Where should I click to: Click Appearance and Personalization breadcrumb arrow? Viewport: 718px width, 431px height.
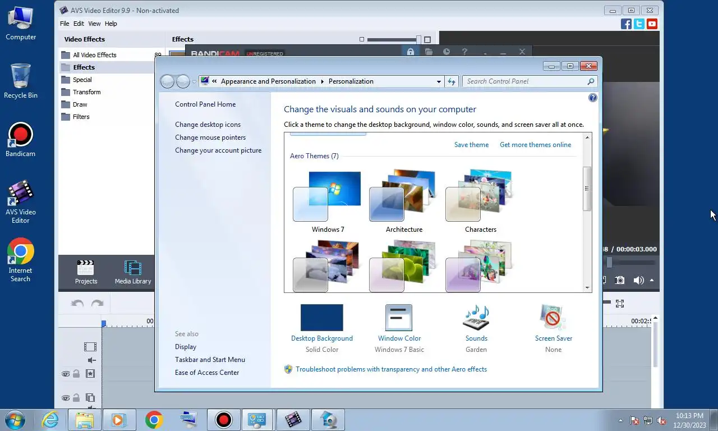(x=323, y=81)
